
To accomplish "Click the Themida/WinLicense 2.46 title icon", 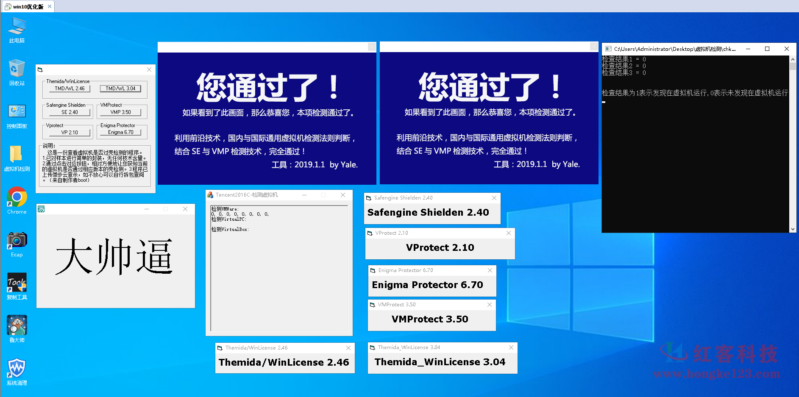I will [220, 348].
